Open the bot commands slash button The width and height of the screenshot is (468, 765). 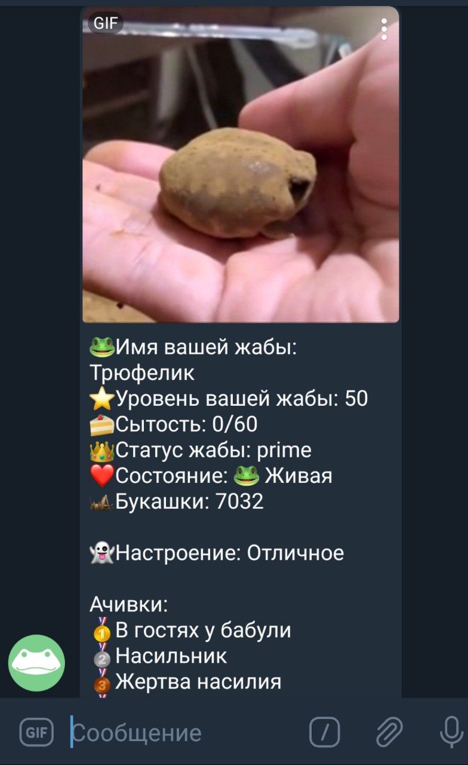325,732
